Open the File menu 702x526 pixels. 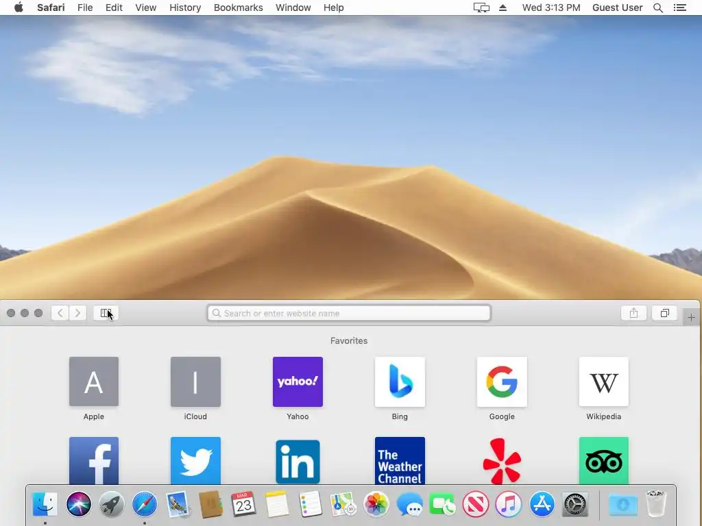(84, 8)
